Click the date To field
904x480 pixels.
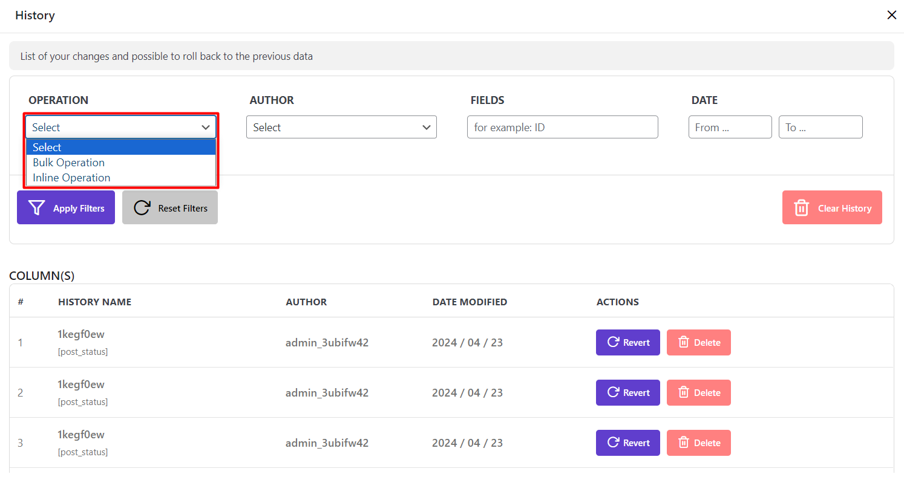click(x=820, y=128)
